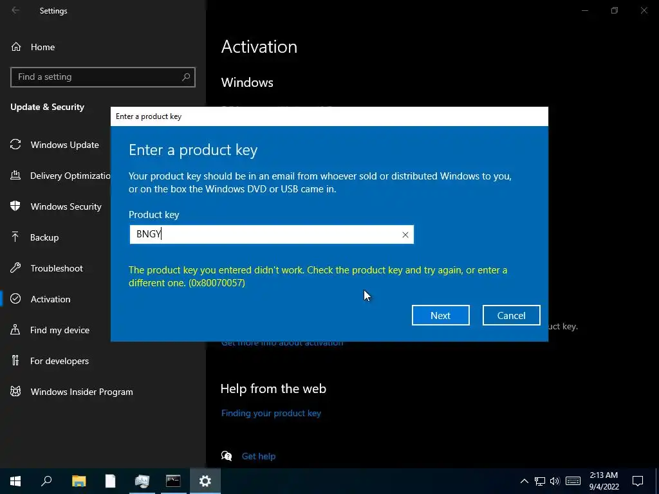Click the Get help chat icon
The height and width of the screenshot is (494, 659).
pos(227,456)
